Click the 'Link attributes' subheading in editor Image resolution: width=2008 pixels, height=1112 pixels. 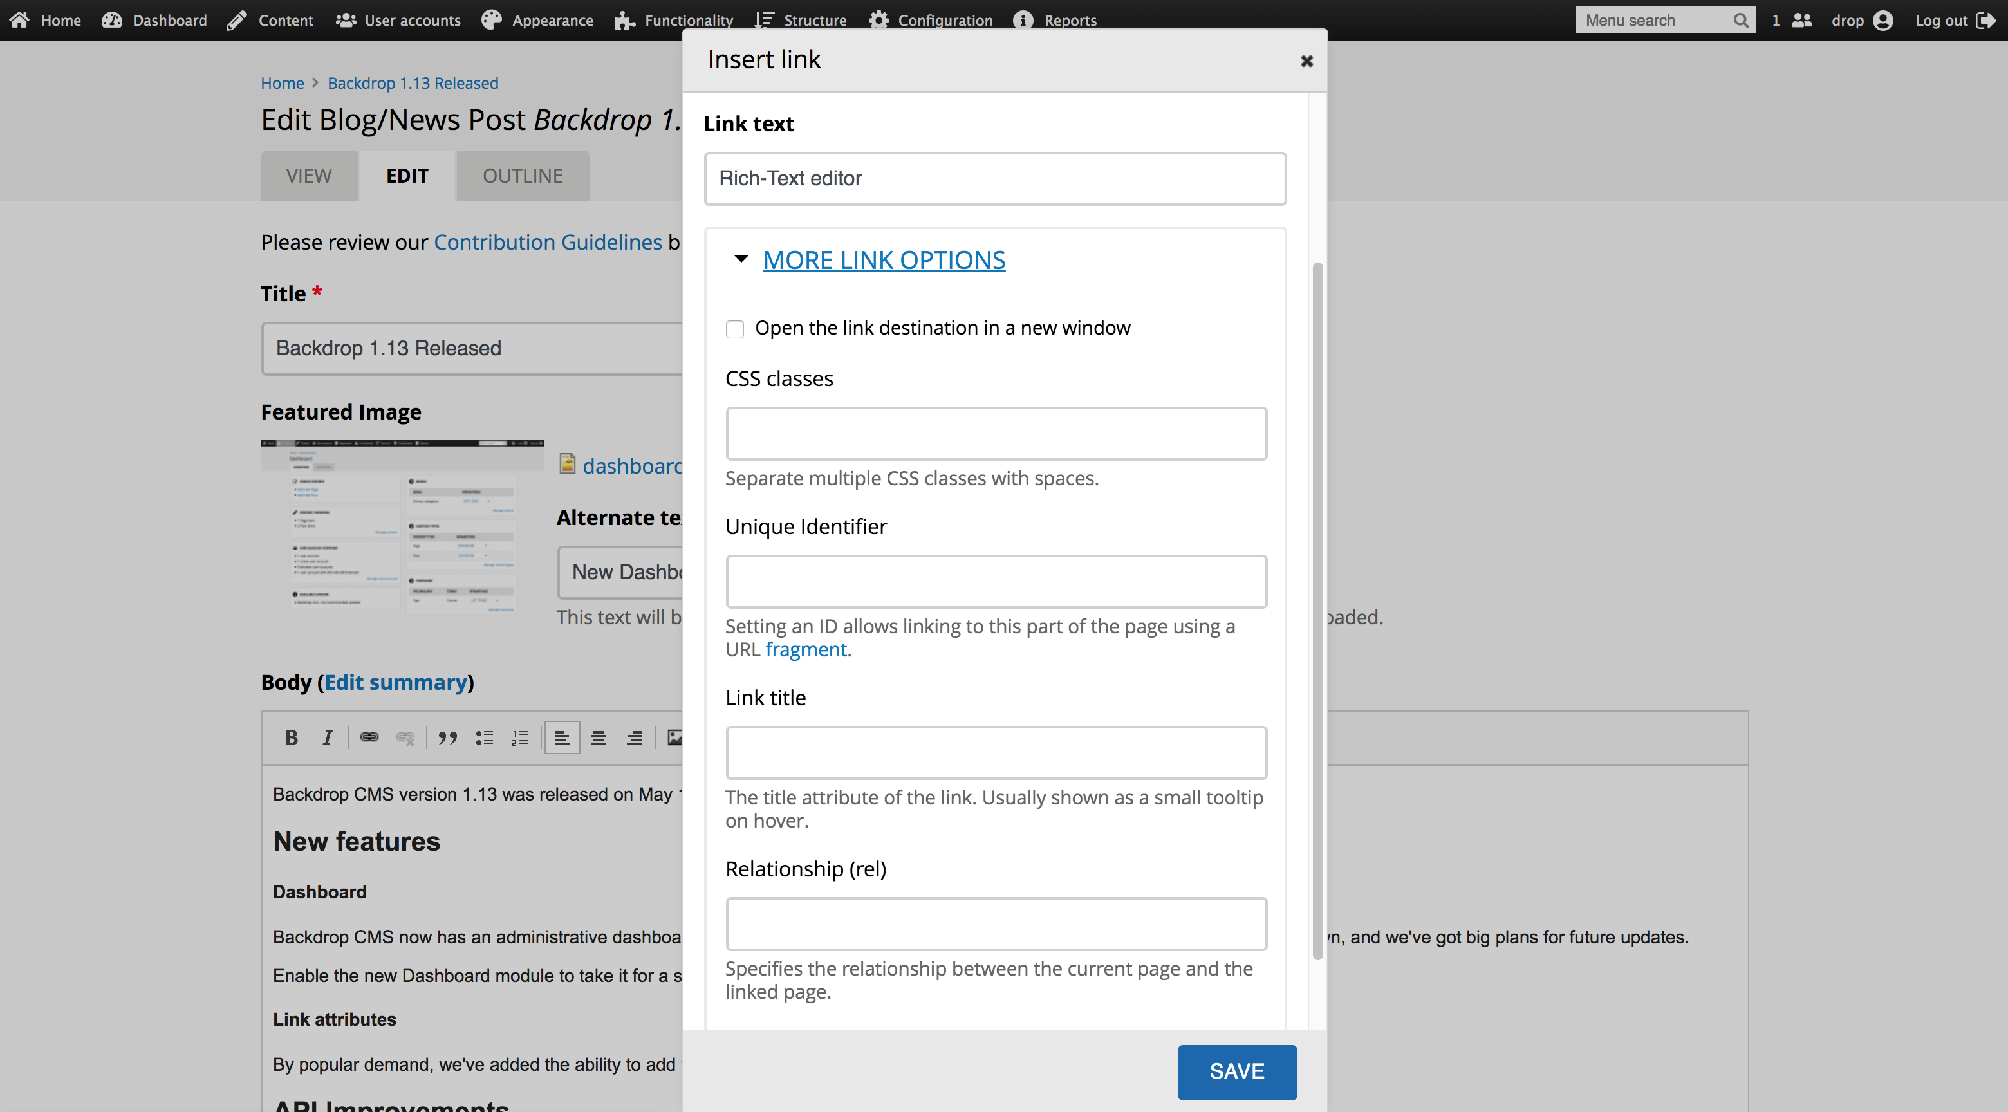tap(335, 1019)
